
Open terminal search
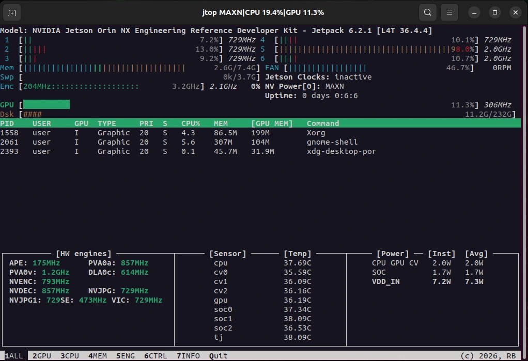(428, 12)
